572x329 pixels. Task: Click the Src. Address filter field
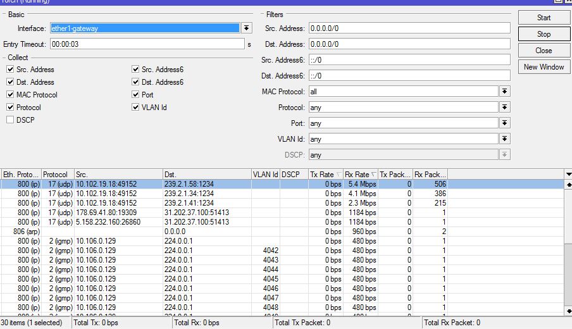[409, 28]
